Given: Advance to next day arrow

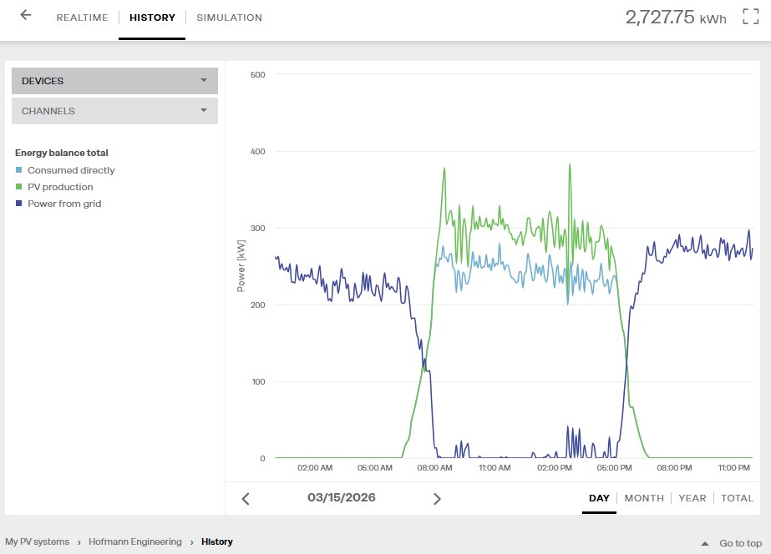Looking at the screenshot, I should (437, 499).
